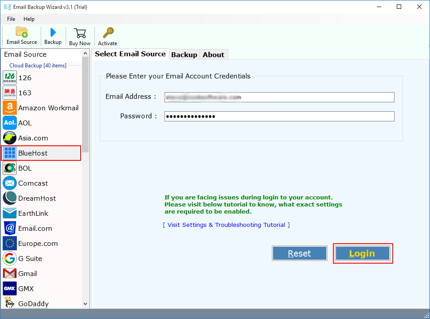Click the window resize grip corner
Viewport: 430px width, 319px height.
pyautogui.click(x=426, y=315)
